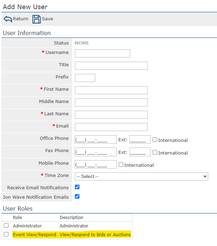Focus the Fax Phone number field

click(x=96, y=152)
